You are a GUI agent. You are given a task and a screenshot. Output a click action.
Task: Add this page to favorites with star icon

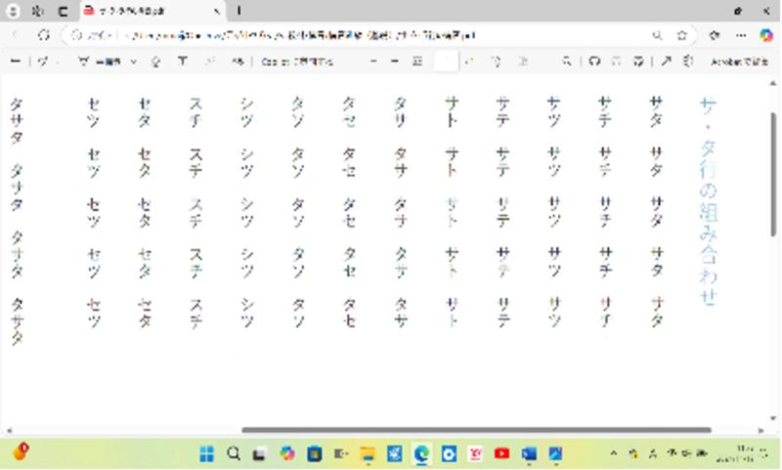click(681, 34)
